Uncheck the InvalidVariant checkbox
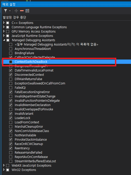The height and width of the screenshot is (175, 131). [11, 114]
